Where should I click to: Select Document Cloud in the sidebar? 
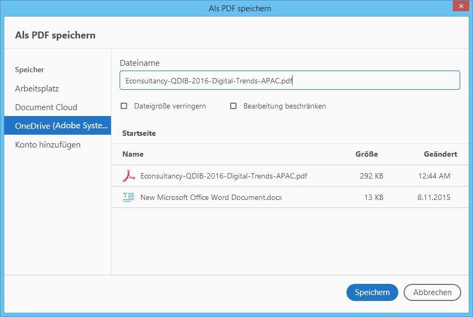point(46,107)
